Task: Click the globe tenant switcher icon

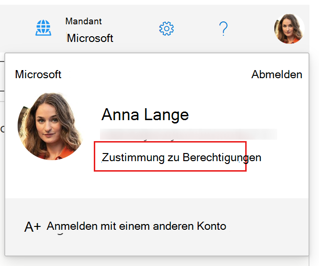Action: (x=43, y=28)
